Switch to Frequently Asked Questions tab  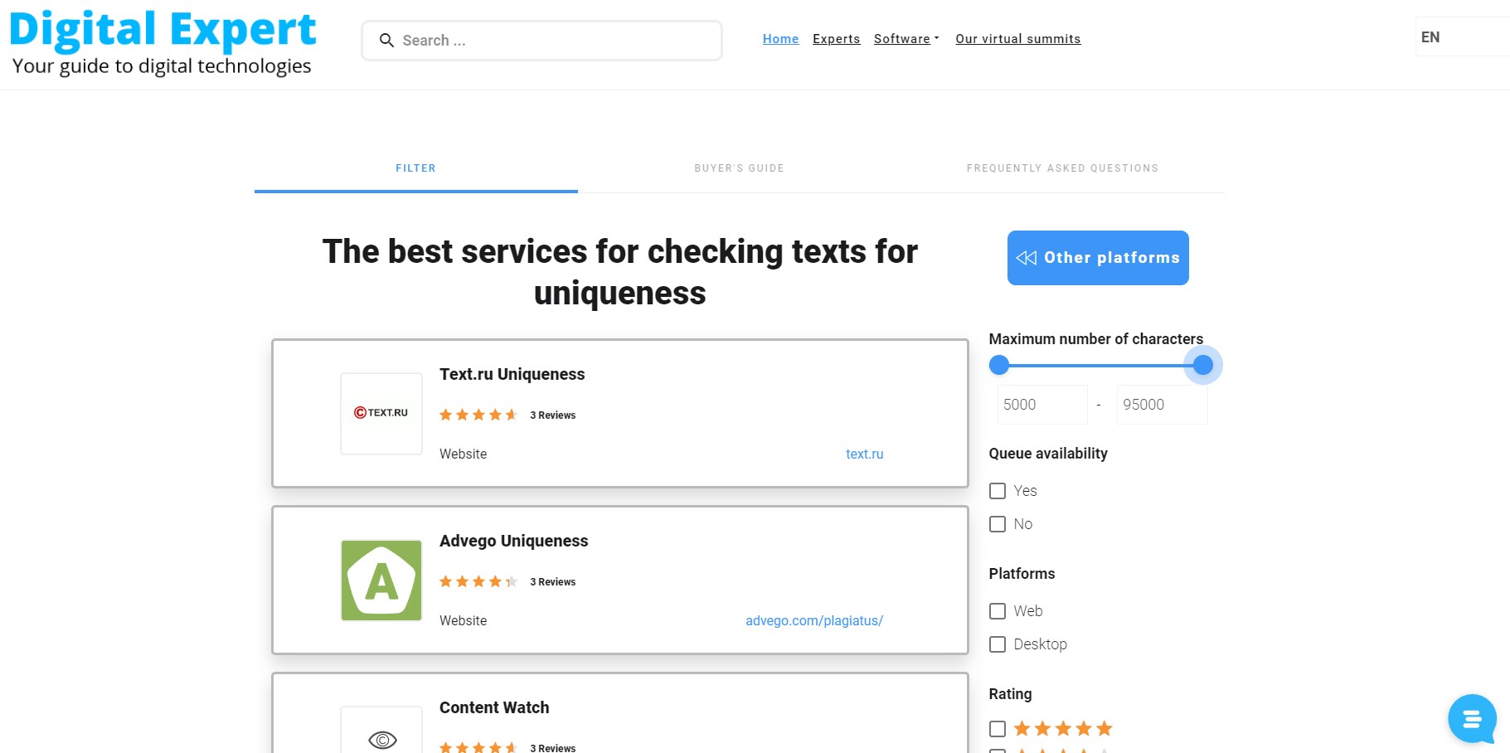pyautogui.click(x=1062, y=168)
